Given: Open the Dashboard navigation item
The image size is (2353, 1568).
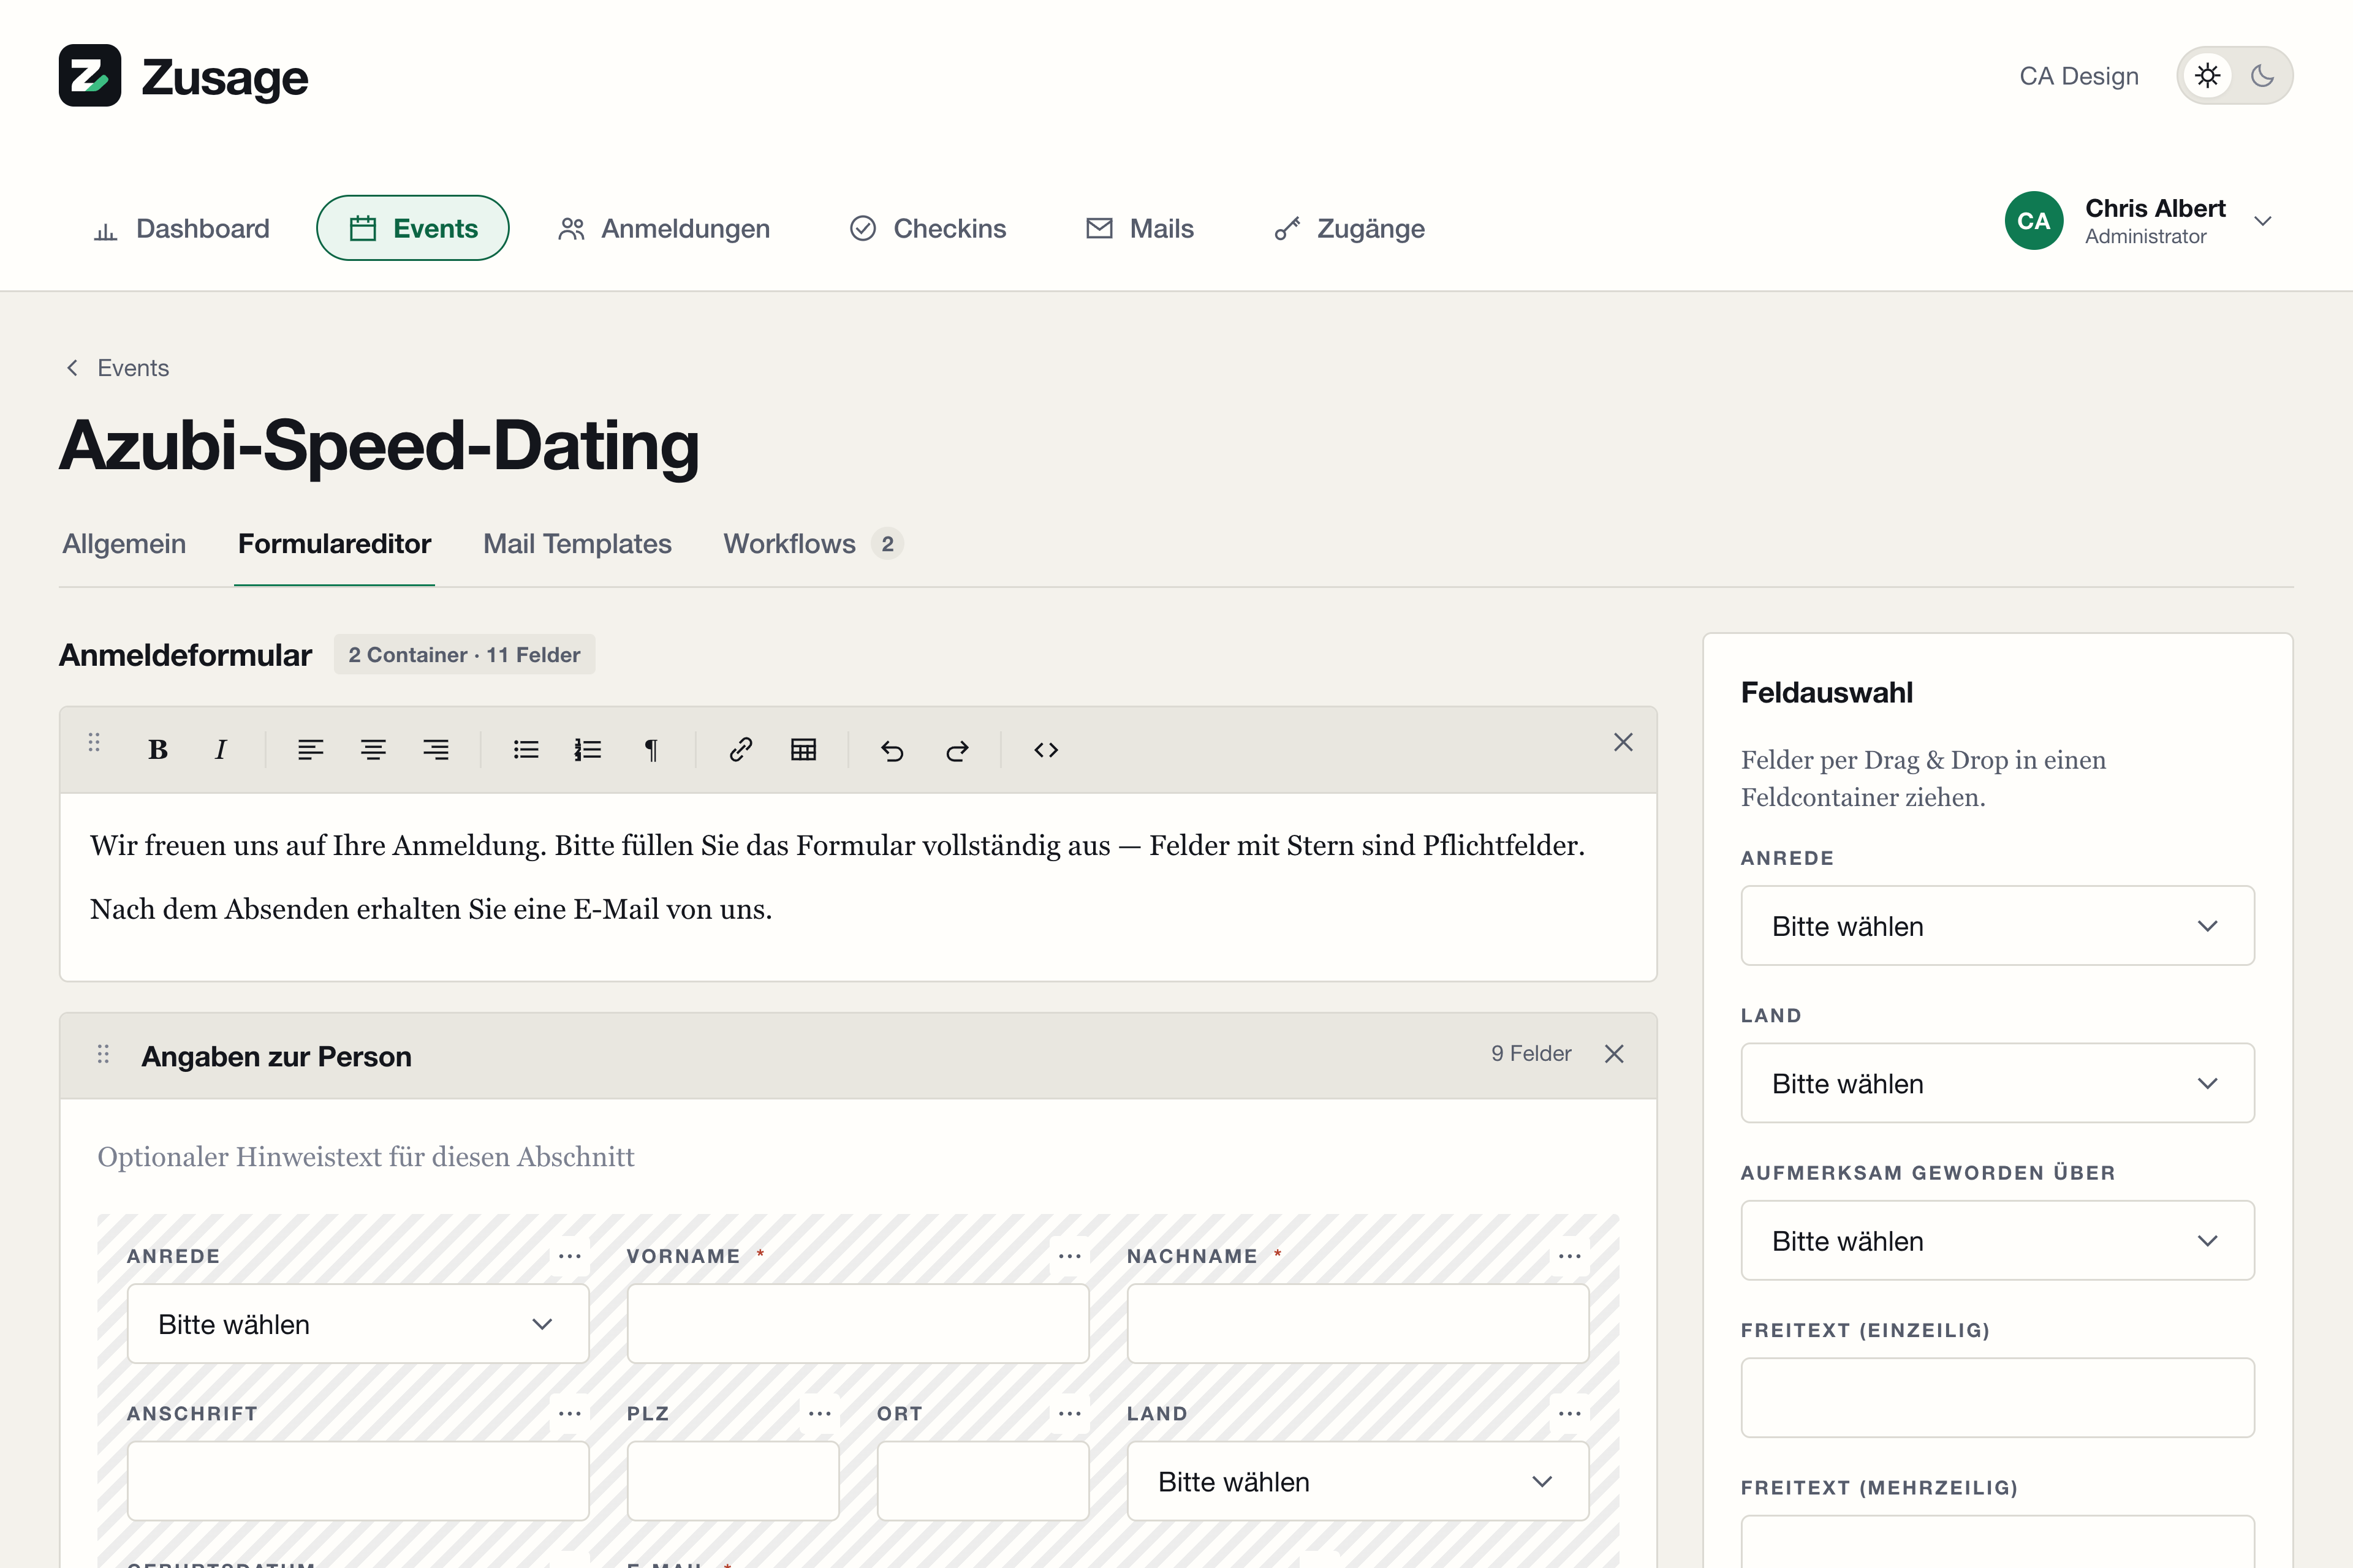Looking at the screenshot, I should pyautogui.click(x=182, y=228).
